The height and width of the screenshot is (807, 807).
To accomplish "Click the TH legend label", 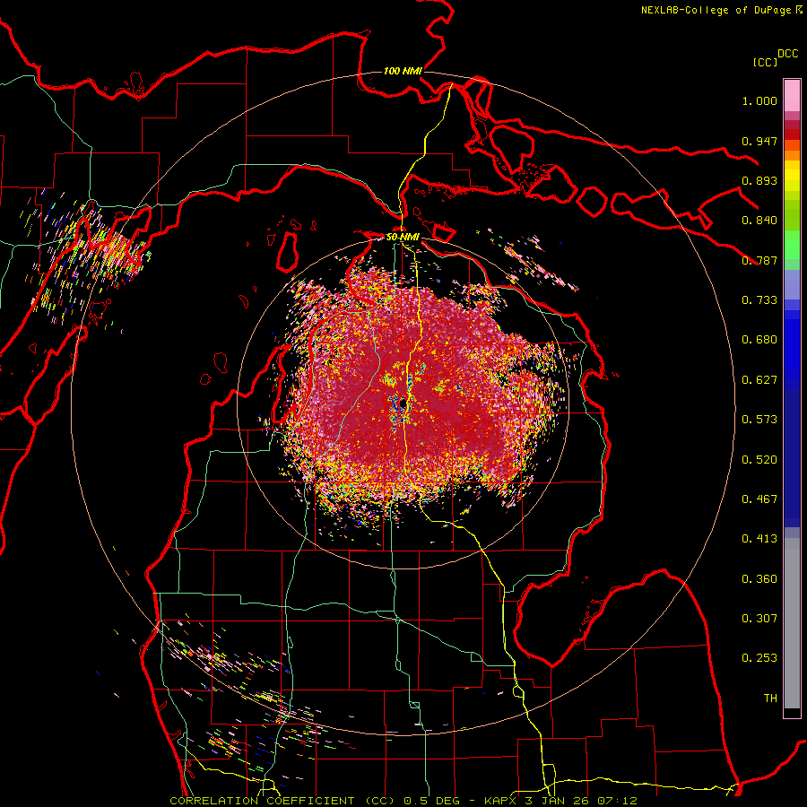I will (770, 699).
